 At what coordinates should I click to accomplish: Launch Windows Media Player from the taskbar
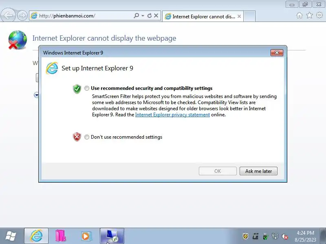[86, 236]
